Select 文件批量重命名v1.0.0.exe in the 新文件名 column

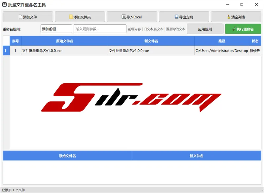[151, 51]
